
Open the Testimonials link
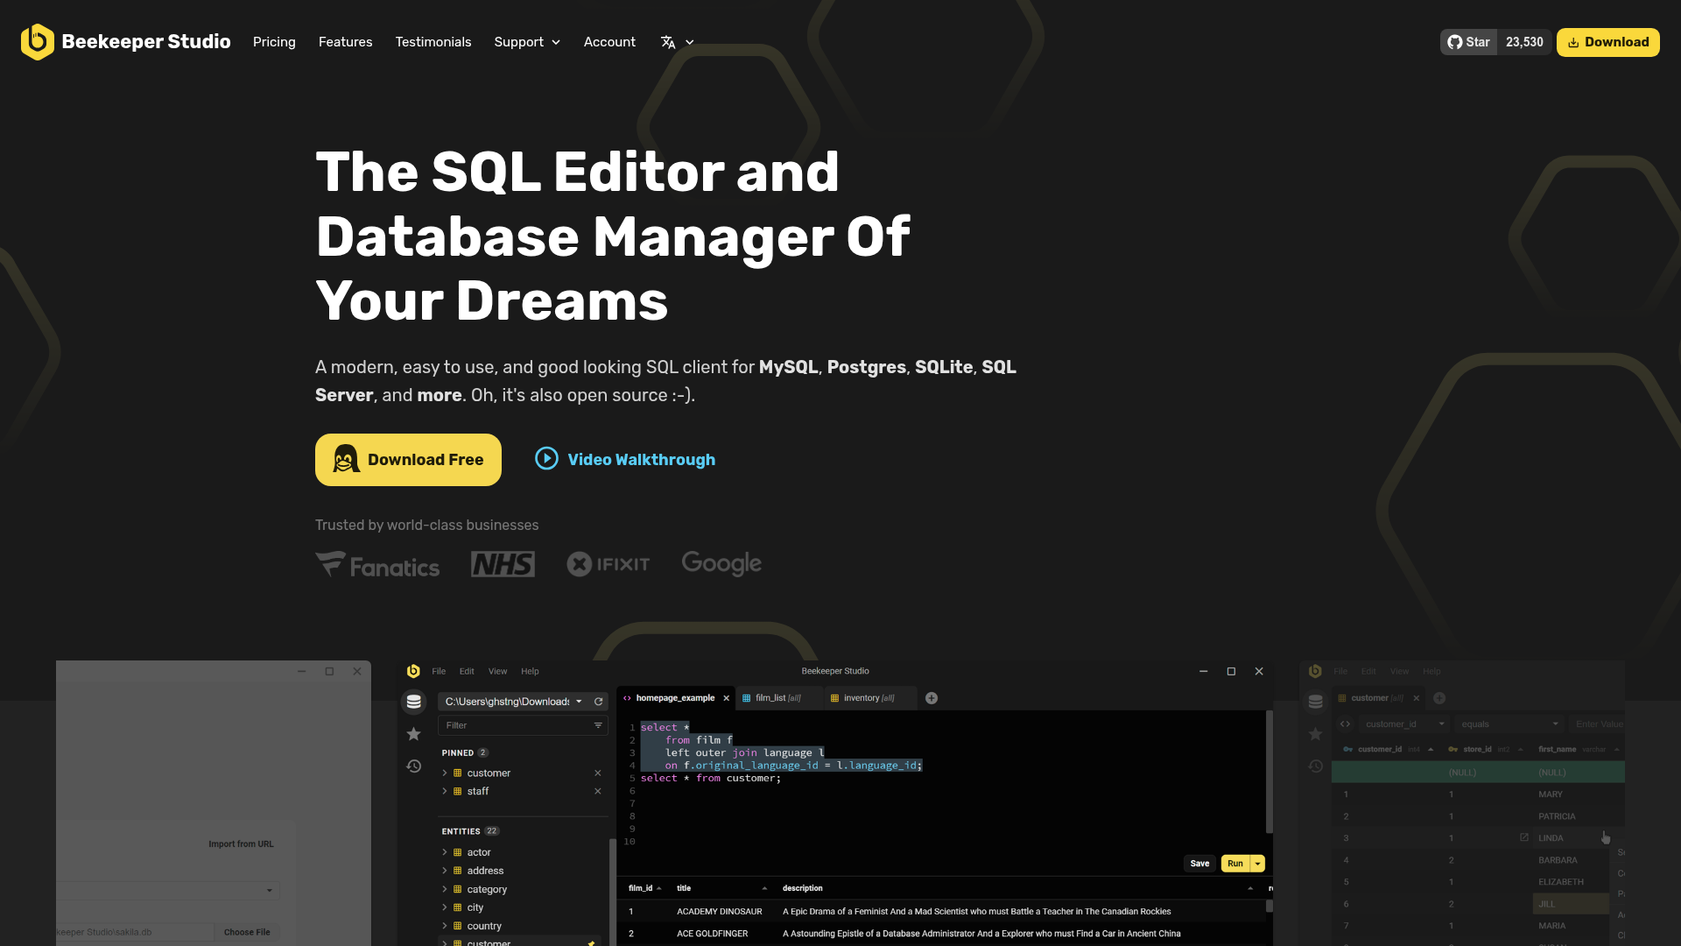pos(433,42)
